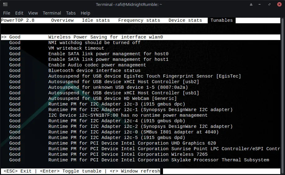Open the Help menu
The image size is (285, 175).
pyautogui.click(x=85, y=13)
